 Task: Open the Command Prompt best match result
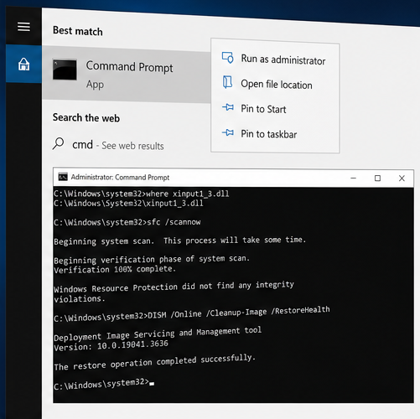tap(127, 73)
